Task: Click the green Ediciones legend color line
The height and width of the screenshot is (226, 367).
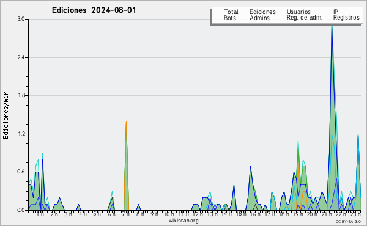Action: point(243,12)
